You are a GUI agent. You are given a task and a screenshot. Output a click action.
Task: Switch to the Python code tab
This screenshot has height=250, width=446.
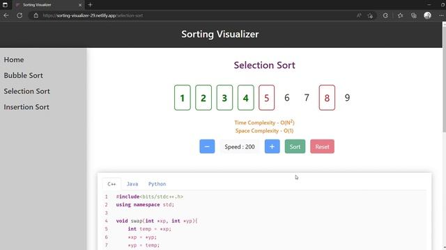[157, 184]
